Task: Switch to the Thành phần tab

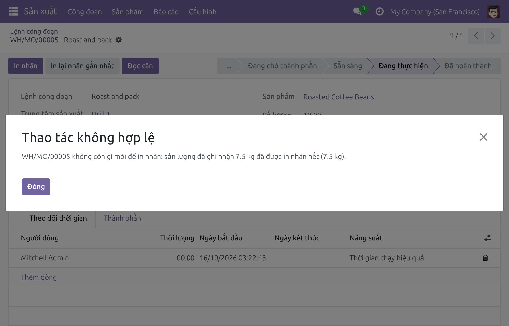Action: point(122,218)
